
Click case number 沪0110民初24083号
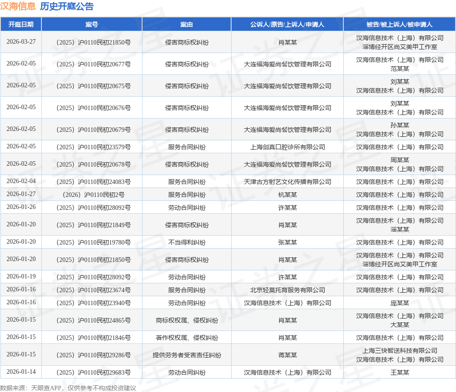click(x=93, y=182)
